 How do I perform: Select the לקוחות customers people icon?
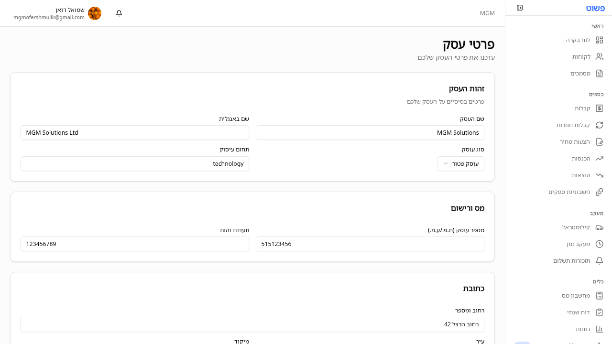pyautogui.click(x=600, y=56)
